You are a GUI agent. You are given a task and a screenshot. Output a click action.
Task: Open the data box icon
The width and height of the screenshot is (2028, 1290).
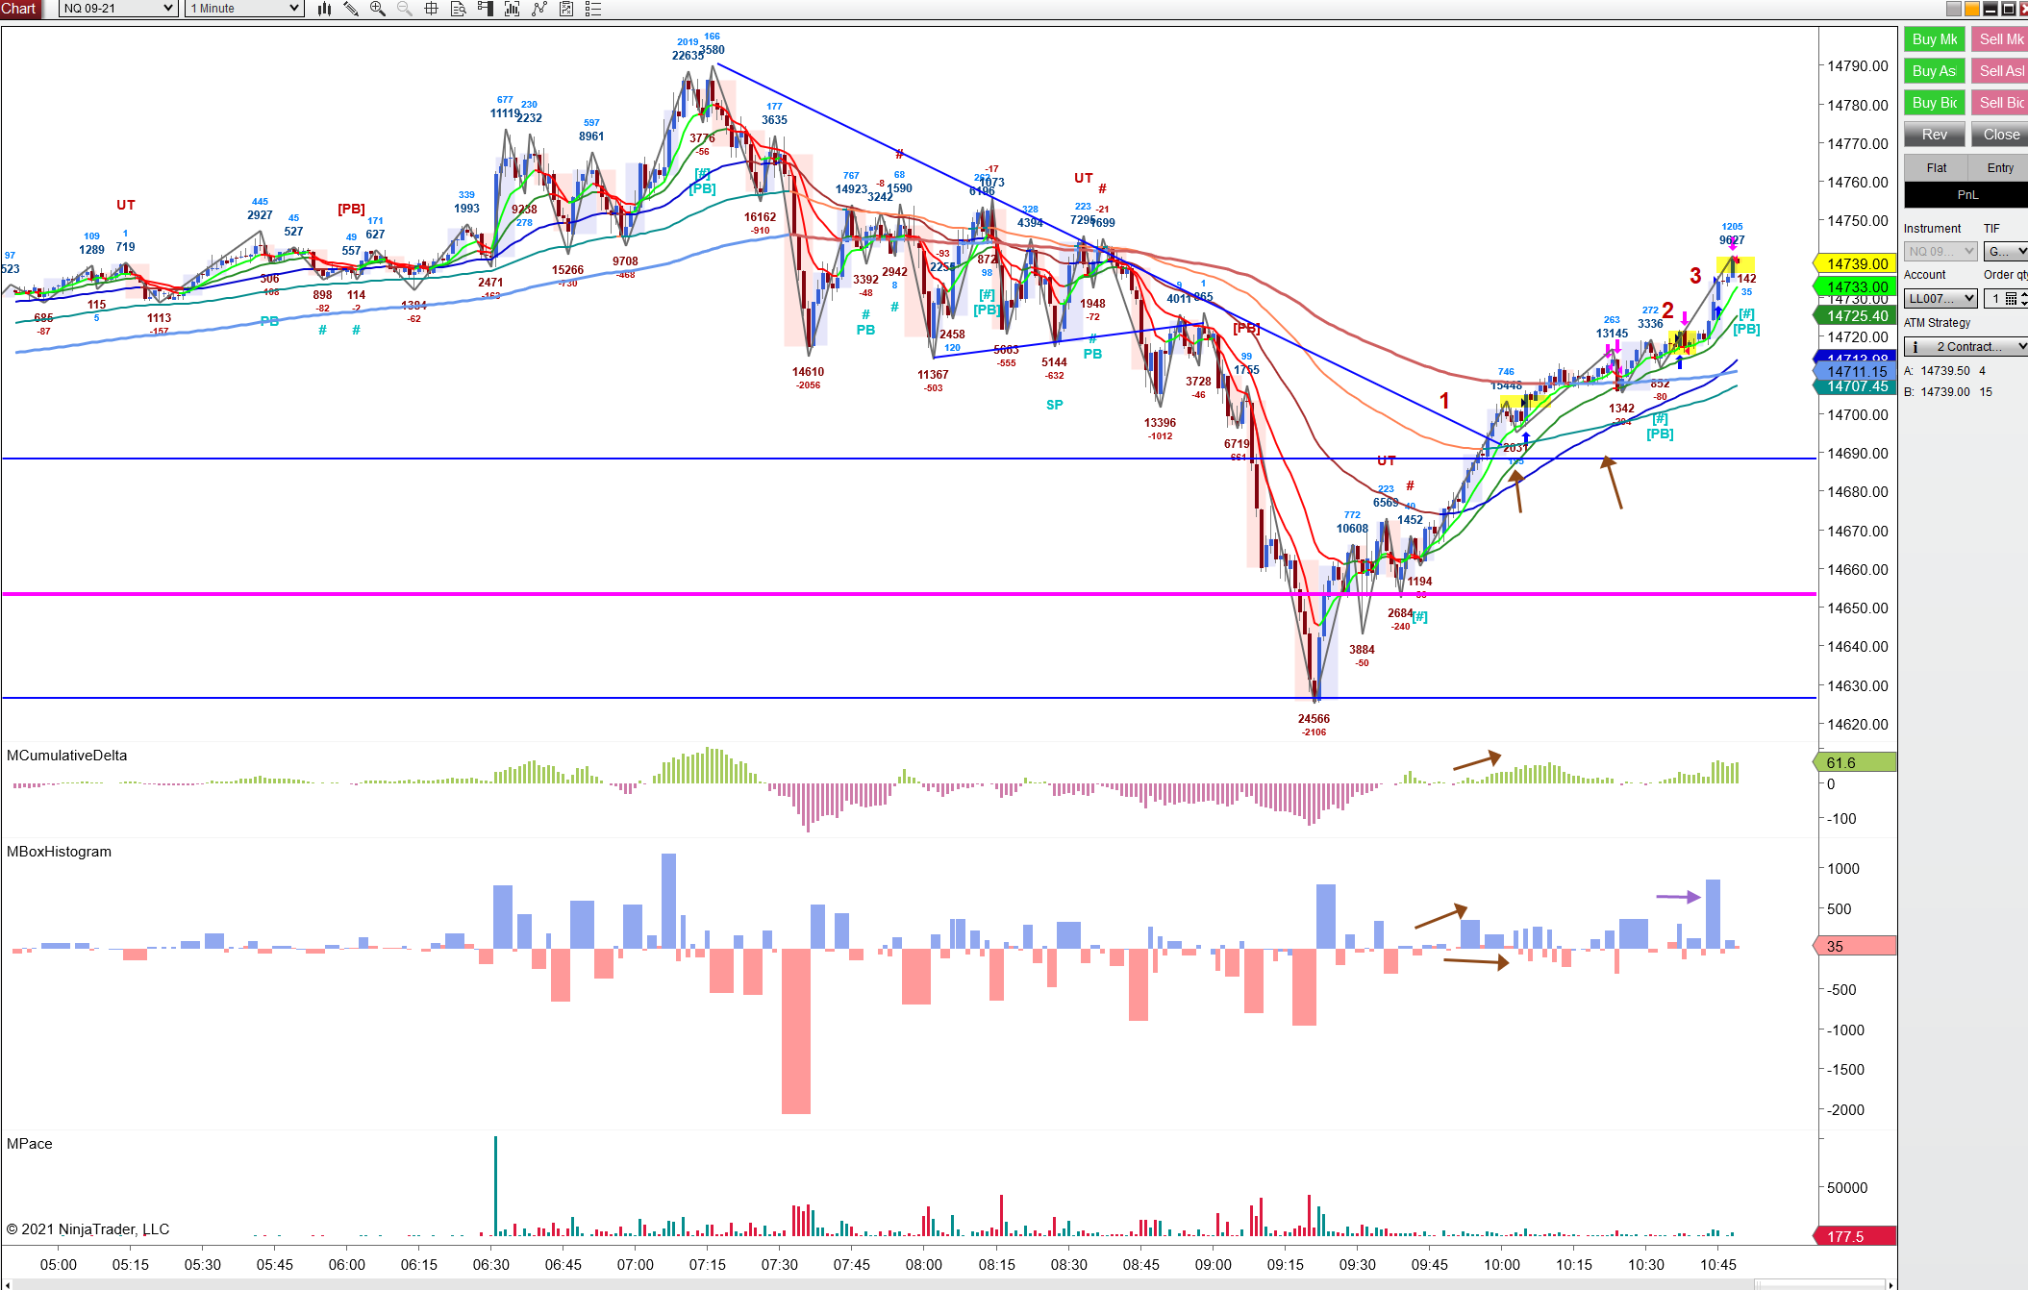tap(459, 9)
